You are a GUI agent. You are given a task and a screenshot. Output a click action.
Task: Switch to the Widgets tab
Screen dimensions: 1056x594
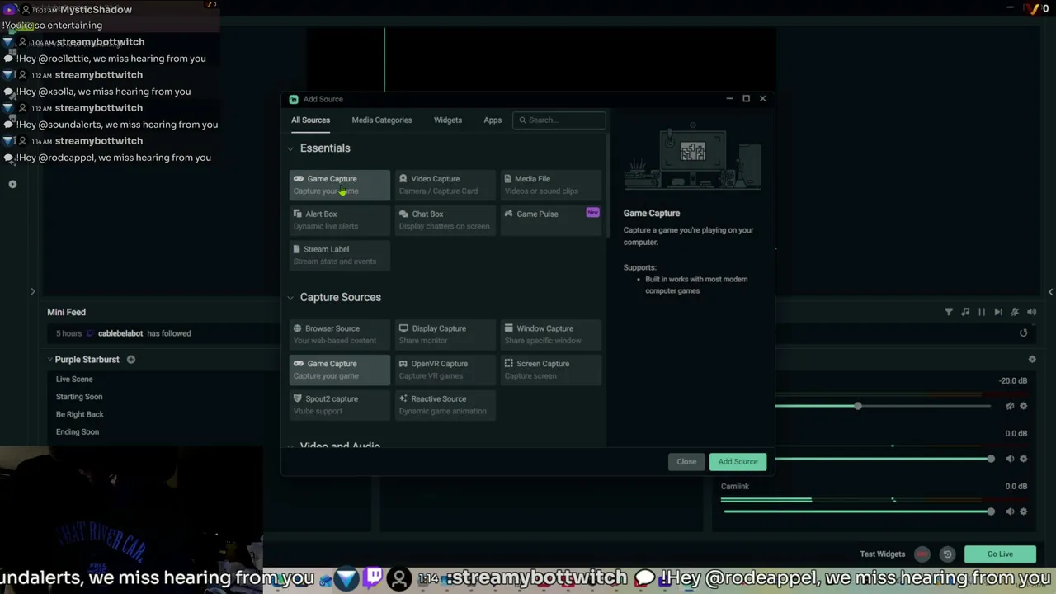coord(448,120)
